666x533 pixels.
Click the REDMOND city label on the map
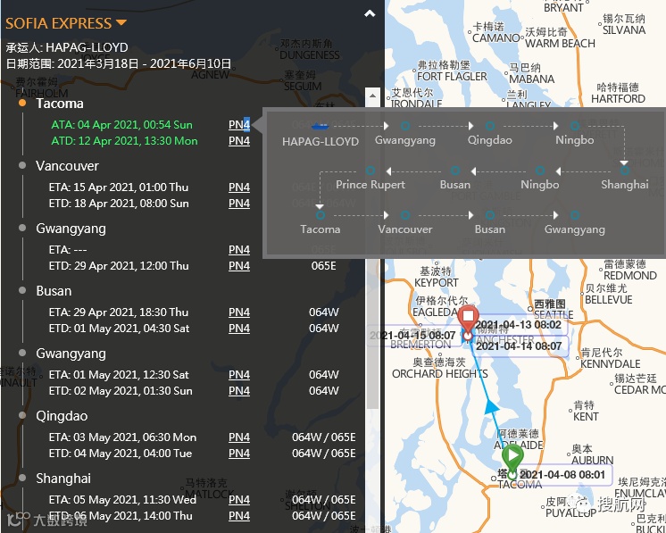click(630, 275)
